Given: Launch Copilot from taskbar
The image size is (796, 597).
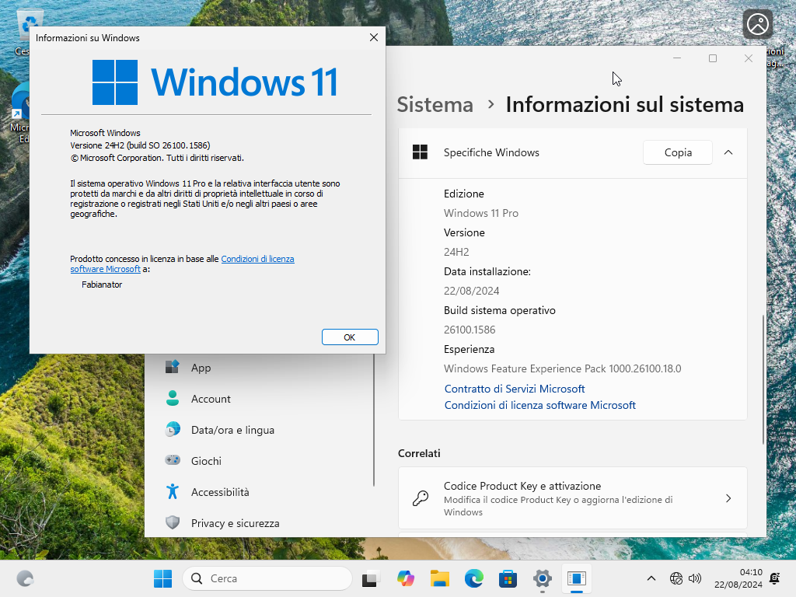Looking at the screenshot, I should (x=406, y=578).
